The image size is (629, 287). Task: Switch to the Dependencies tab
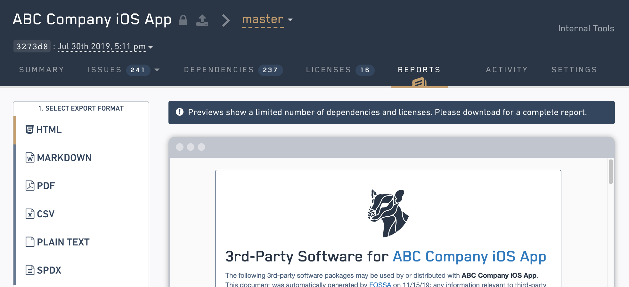219,70
